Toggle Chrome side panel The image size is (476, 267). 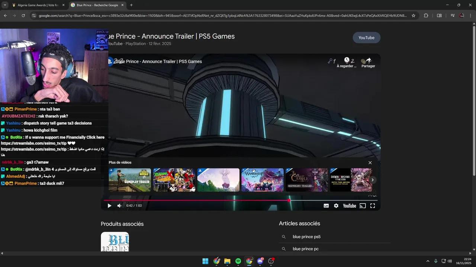(x=439, y=16)
